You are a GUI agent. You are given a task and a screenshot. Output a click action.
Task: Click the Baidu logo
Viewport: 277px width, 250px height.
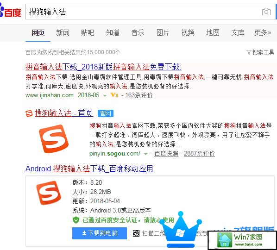(11, 12)
